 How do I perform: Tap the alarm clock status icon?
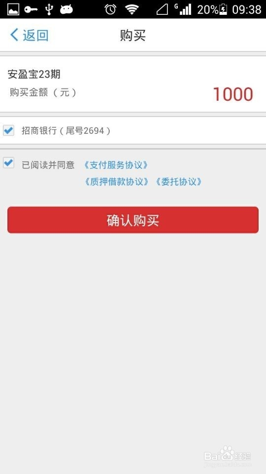click(x=110, y=9)
